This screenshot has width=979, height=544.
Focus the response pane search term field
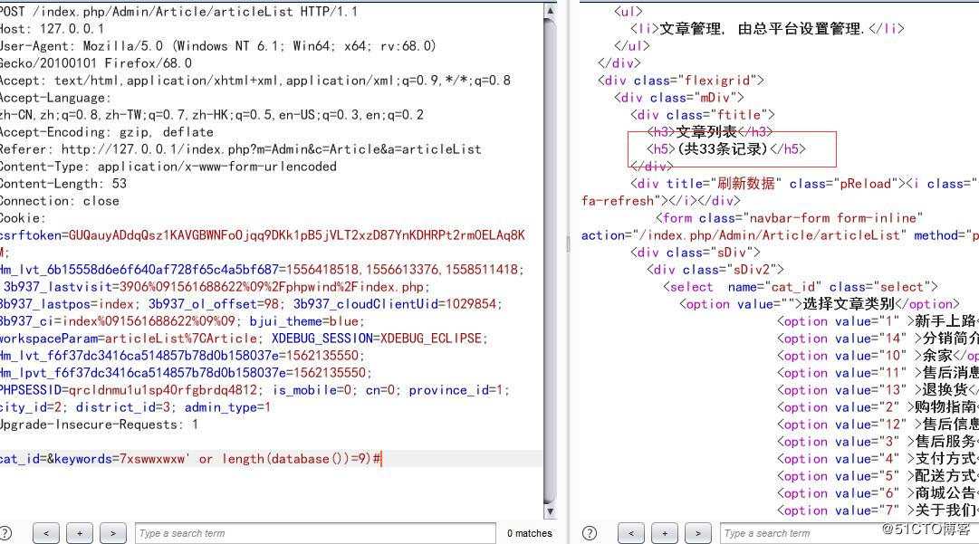pos(849,533)
